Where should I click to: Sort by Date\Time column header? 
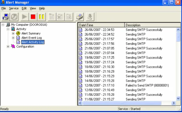click(x=101, y=25)
